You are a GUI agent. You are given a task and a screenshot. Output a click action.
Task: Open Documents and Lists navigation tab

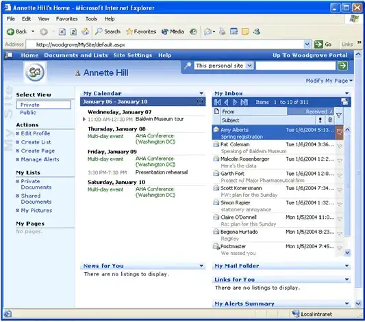pos(76,55)
